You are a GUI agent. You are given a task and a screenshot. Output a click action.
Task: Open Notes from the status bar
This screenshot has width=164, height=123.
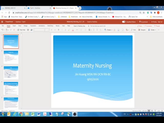point(145,111)
